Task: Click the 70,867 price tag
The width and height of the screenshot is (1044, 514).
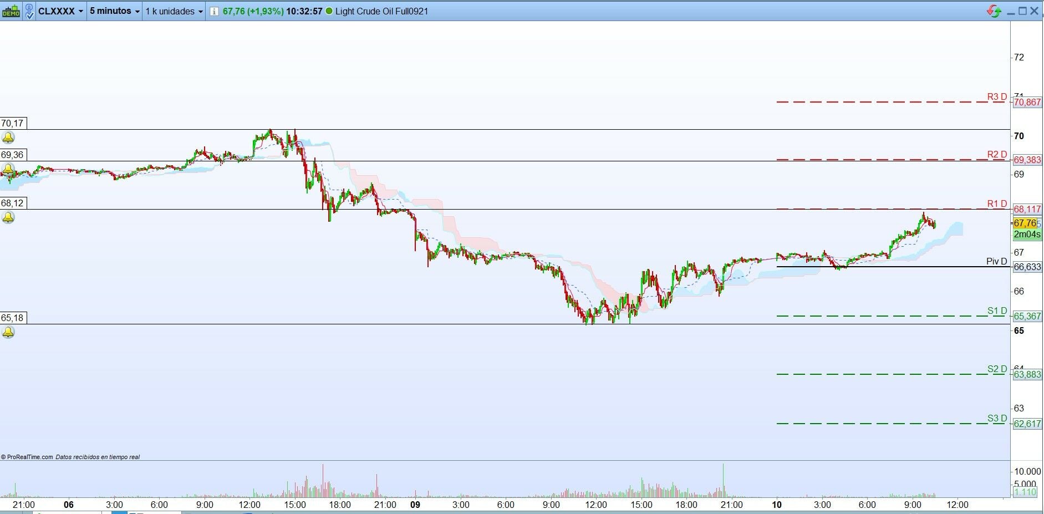Action: [x=1027, y=102]
